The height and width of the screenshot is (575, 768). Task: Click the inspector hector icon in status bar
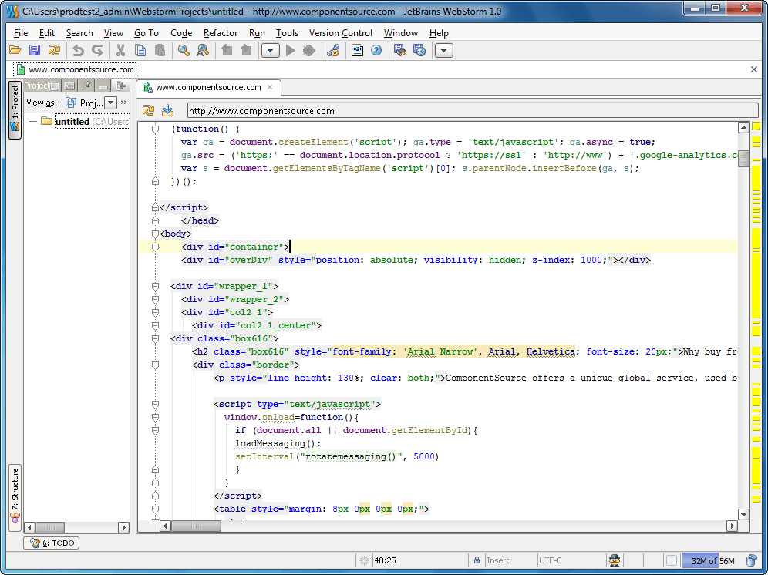coord(615,560)
